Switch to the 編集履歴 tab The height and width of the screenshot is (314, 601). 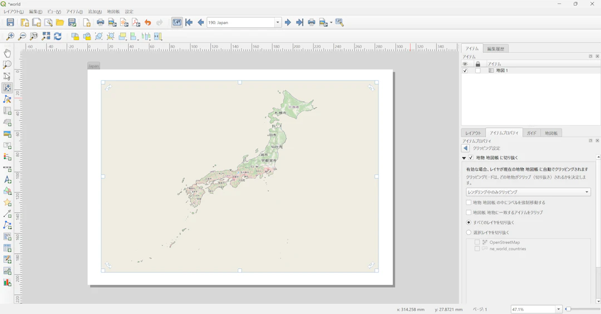[x=495, y=49]
